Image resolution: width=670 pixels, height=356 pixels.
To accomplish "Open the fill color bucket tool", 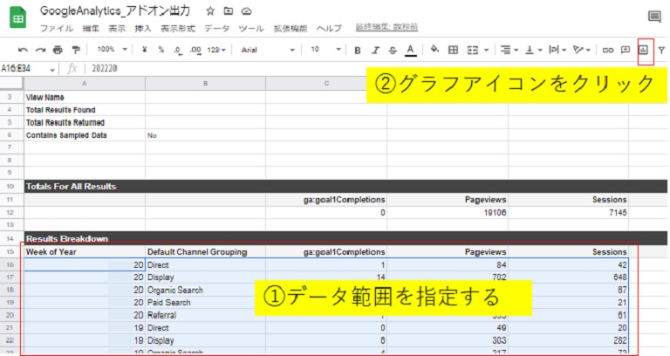I will pos(434,50).
